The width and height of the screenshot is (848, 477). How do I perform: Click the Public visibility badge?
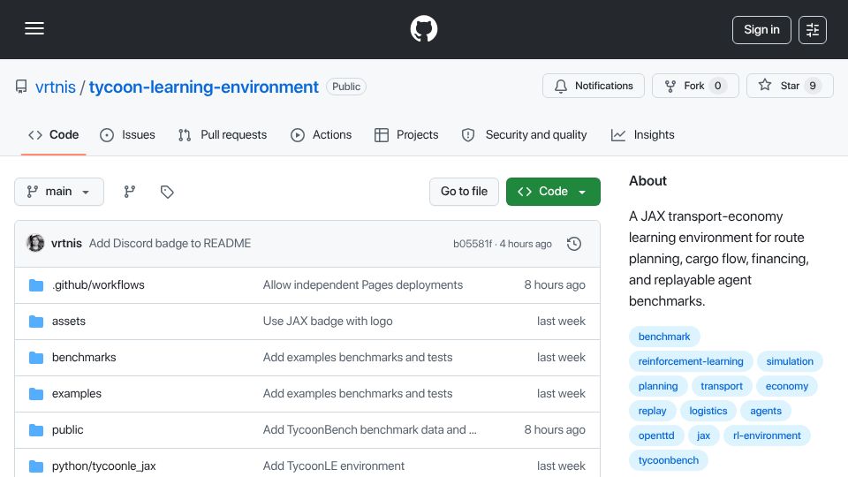click(346, 87)
